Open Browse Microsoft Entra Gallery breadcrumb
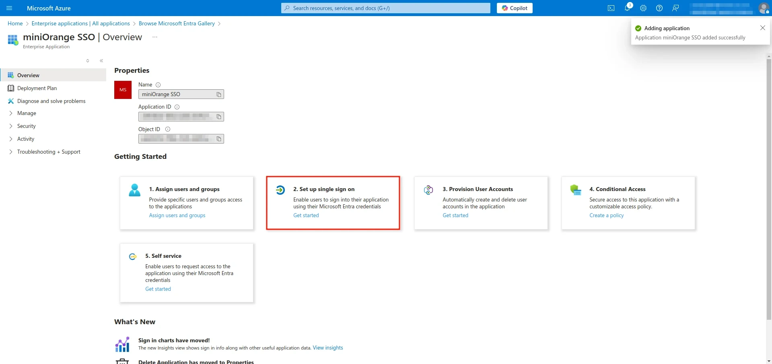Screen dimensions: 772x364 click(x=177, y=23)
